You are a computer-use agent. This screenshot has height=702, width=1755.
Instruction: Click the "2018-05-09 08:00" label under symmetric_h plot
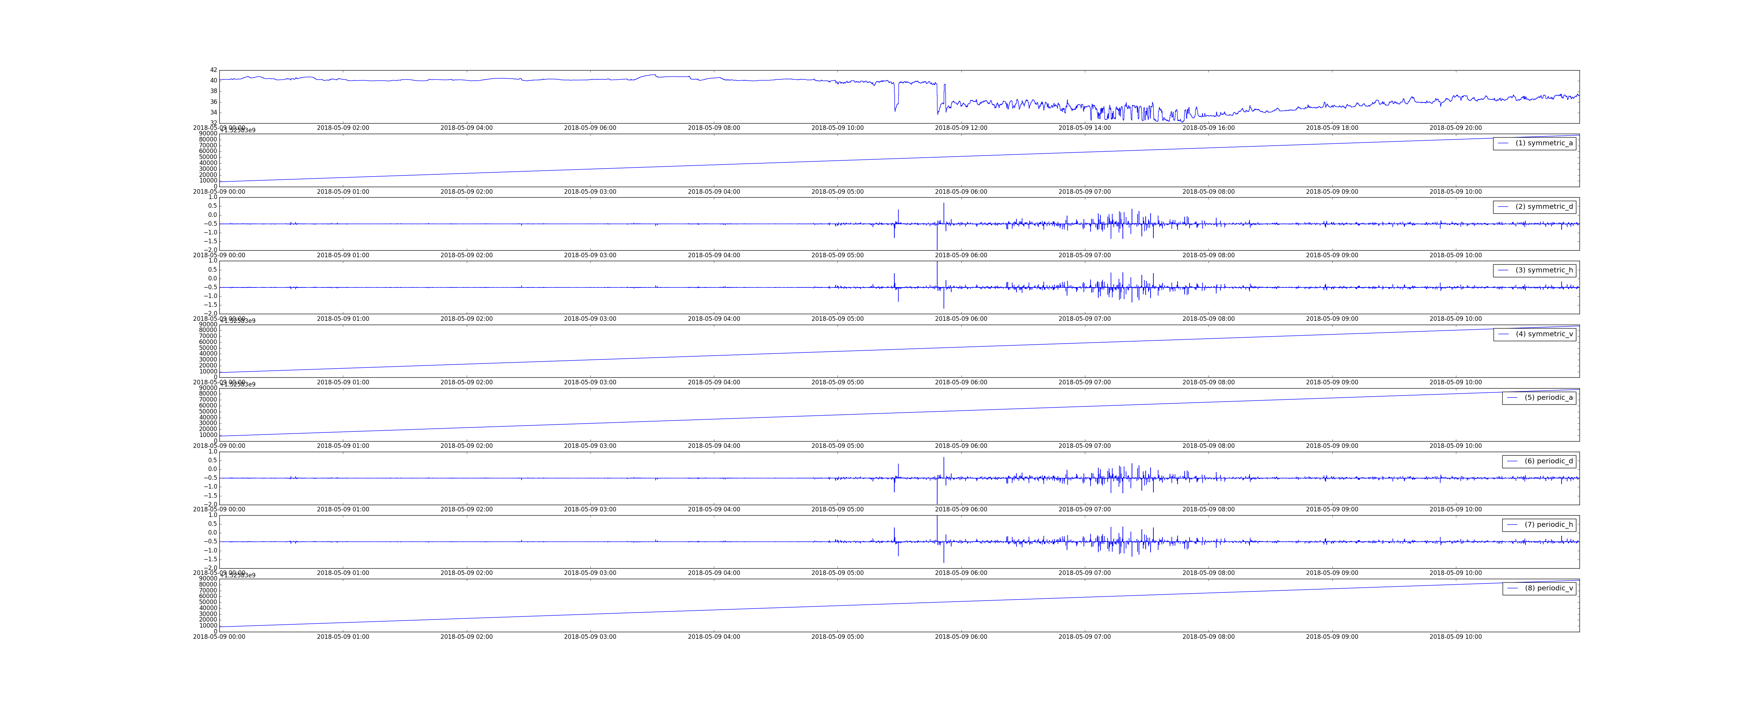[x=1208, y=319]
